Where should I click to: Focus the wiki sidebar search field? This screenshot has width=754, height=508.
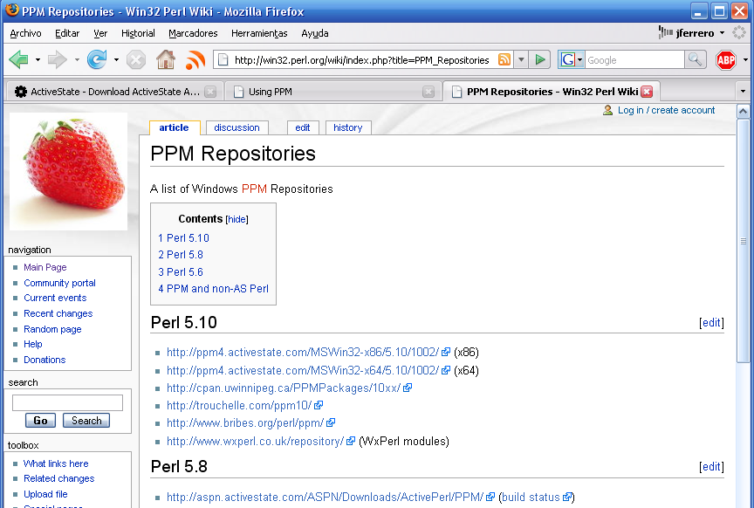tap(67, 402)
